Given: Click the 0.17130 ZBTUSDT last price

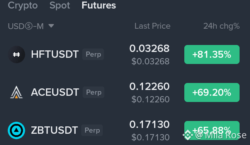Looking at the screenshot, I should [150, 124].
